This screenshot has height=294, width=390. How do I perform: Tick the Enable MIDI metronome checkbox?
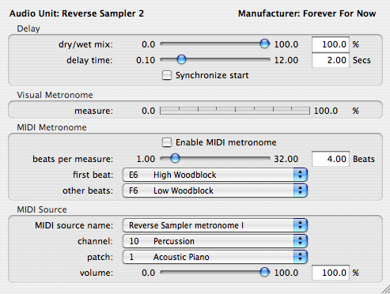(x=167, y=142)
